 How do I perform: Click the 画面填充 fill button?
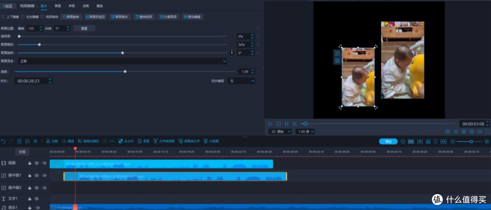(120, 17)
